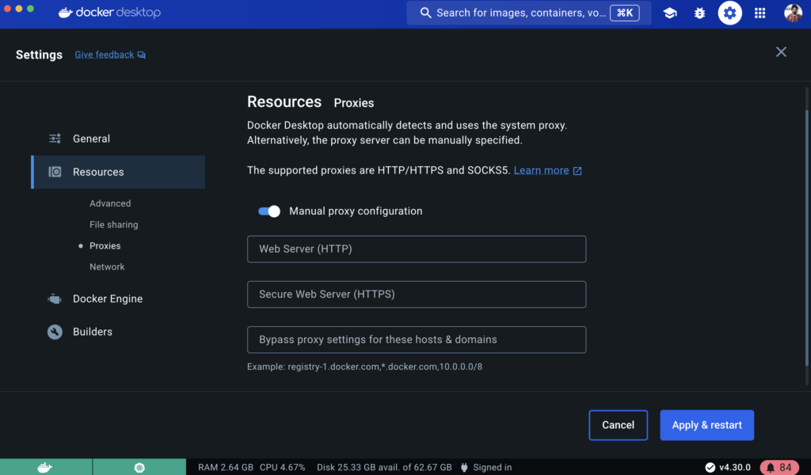This screenshot has height=475, width=811.
Task: Click the Apply & restart button
Action: coord(706,425)
